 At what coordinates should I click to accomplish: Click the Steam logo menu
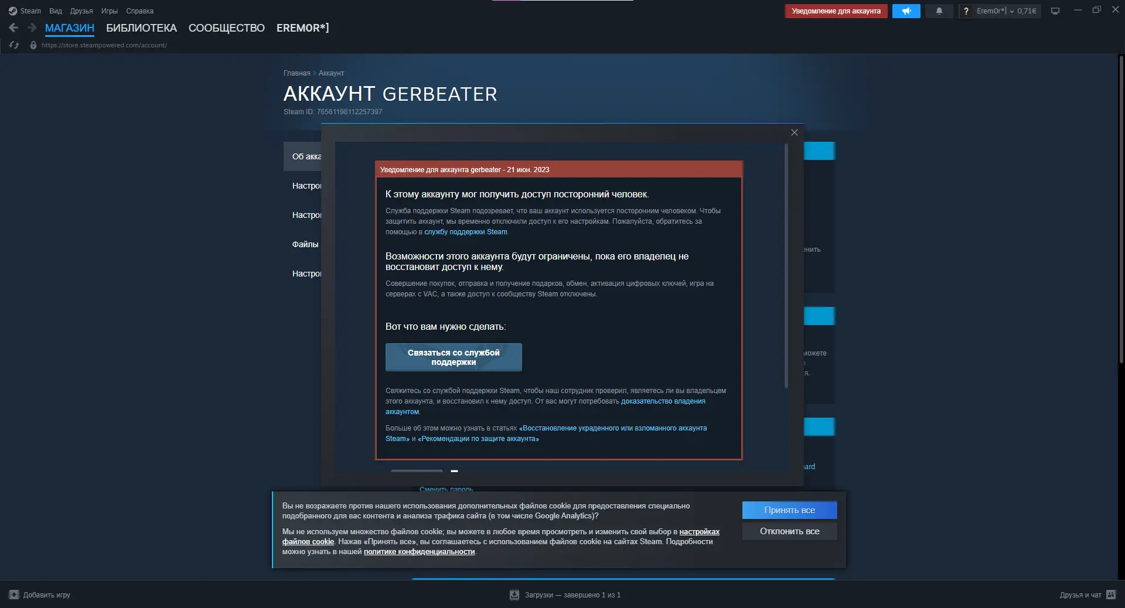pyautogui.click(x=25, y=11)
